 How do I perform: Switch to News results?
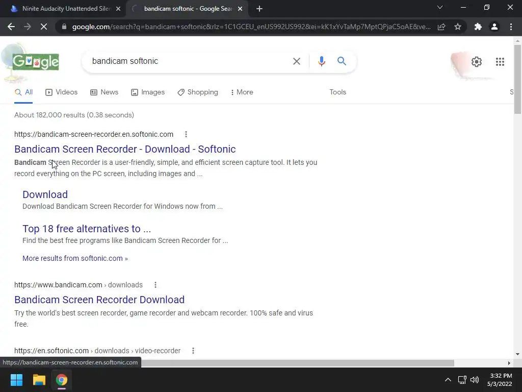click(104, 92)
